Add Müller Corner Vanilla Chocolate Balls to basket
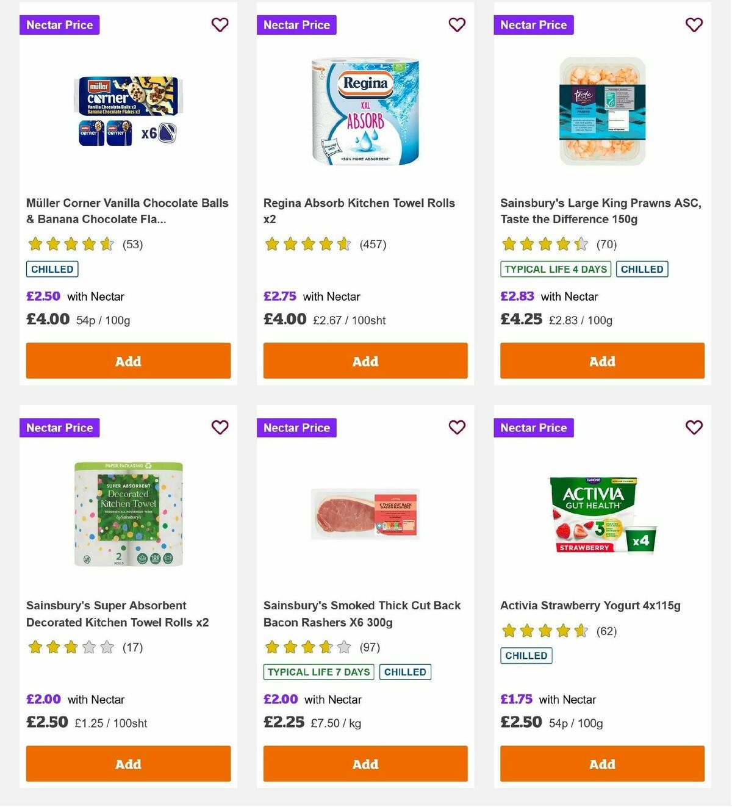Viewport: 732px width, 807px height. [128, 360]
